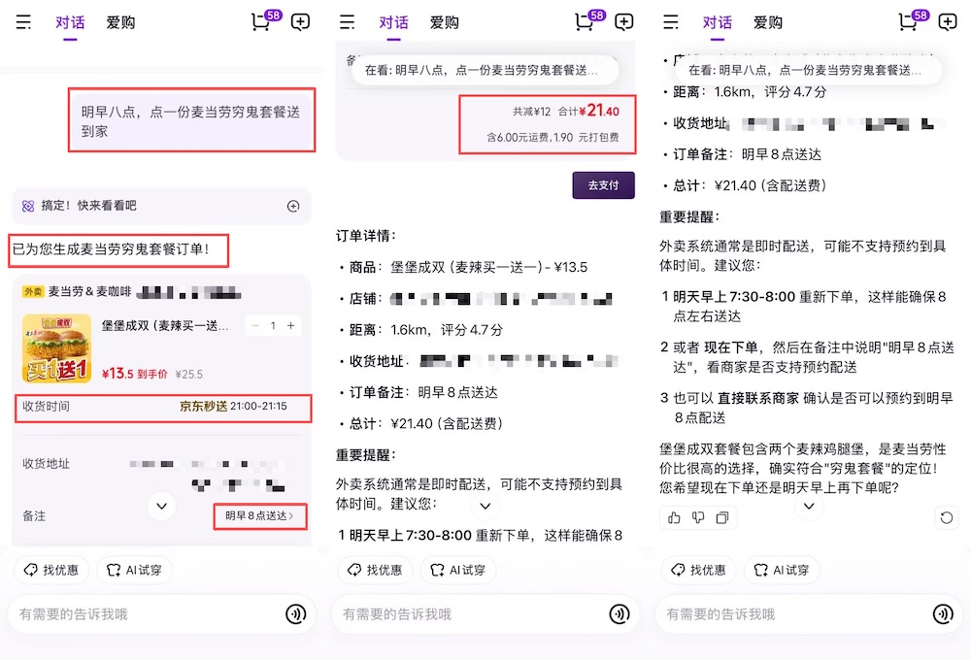
Task: Switch to the 对话 tab
Action: click(x=69, y=22)
